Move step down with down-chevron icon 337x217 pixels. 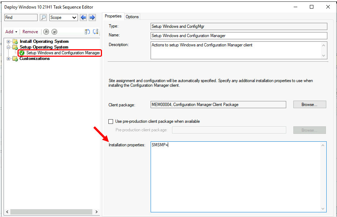coord(54,32)
